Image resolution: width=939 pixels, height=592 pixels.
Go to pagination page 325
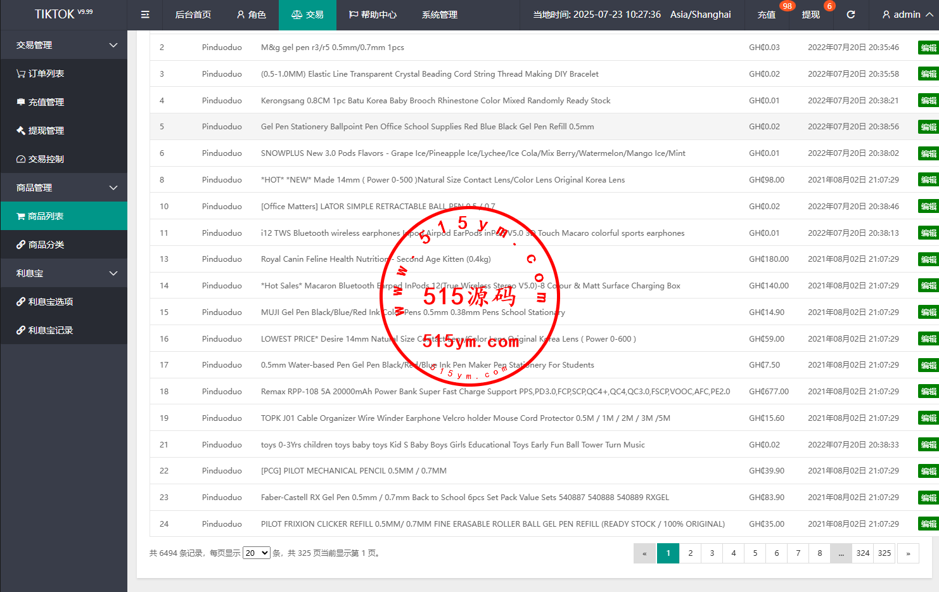tap(885, 553)
